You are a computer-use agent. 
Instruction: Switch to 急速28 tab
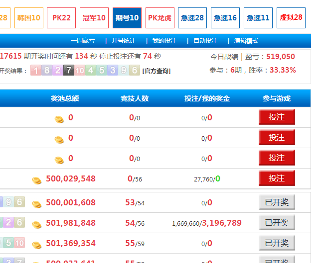point(192,18)
